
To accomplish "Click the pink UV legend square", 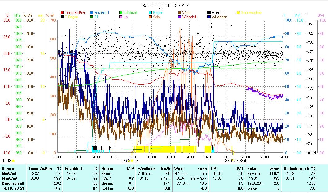I will coord(121,17).
